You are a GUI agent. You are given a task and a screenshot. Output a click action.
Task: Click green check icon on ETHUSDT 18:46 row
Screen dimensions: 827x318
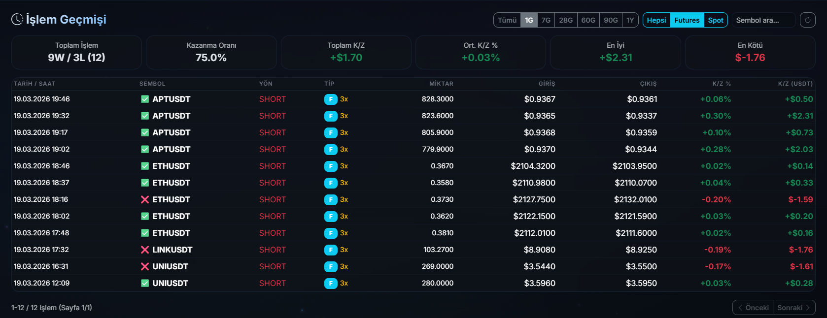coord(145,166)
